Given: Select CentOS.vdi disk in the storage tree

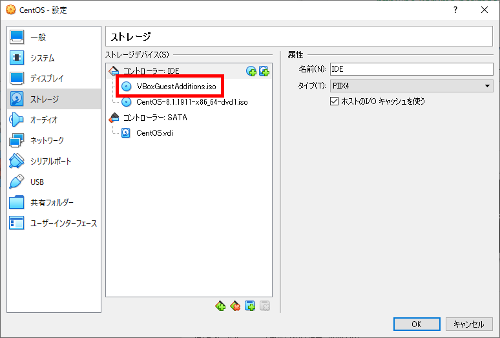Looking at the screenshot, I should 154,133.
